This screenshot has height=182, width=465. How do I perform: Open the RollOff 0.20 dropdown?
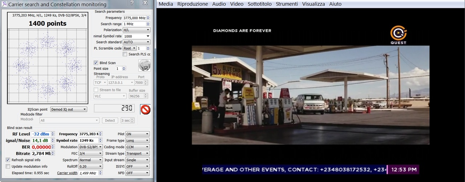point(90,166)
